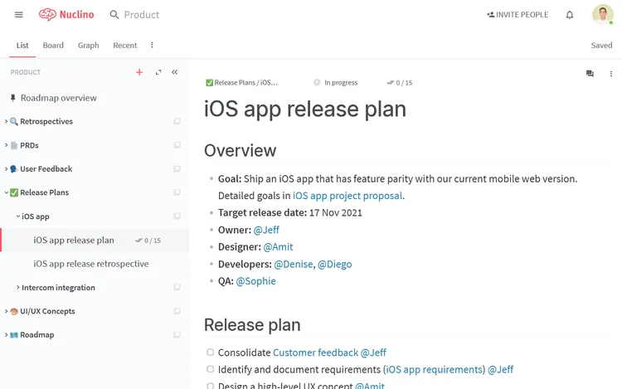Click the Product search field
Screen dimensions: 622x389
pyautogui.click(x=142, y=15)
